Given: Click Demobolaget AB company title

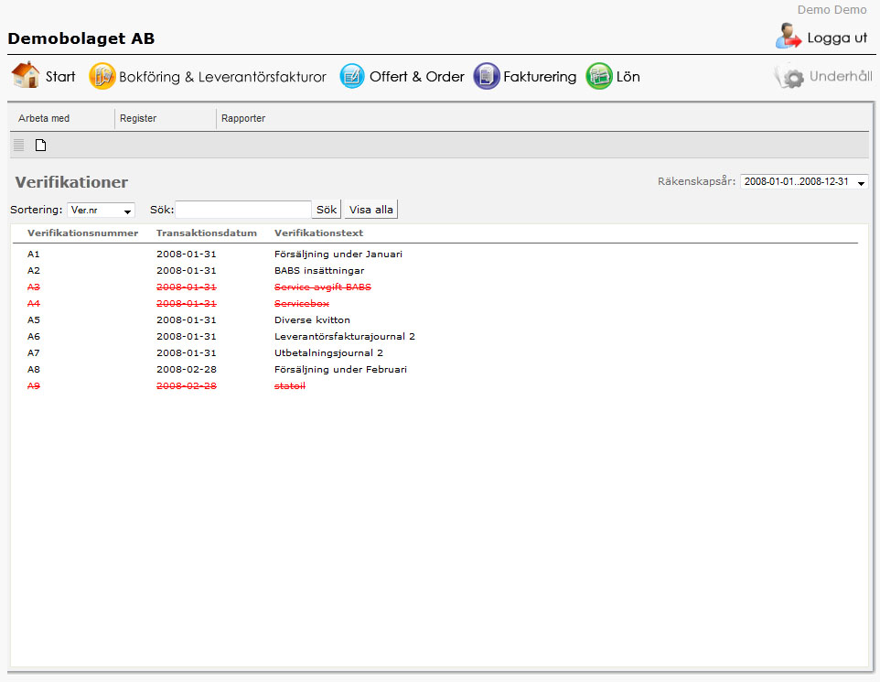Looking at the screenshot, I should point(80,38).
